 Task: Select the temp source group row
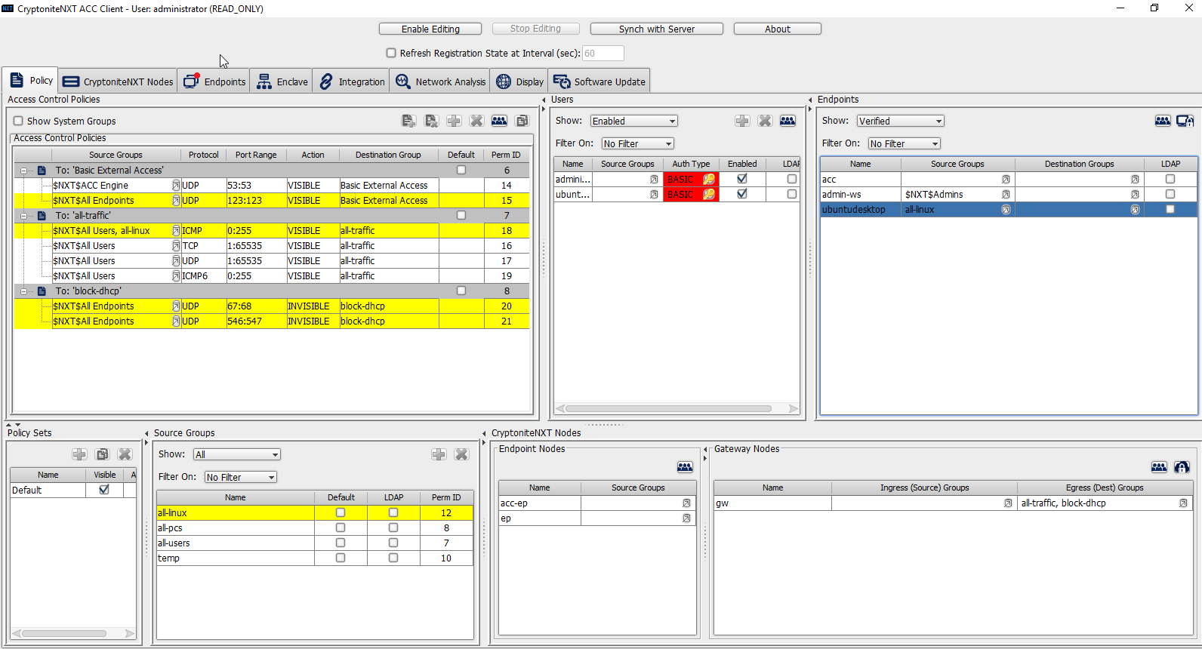coord(315,558)
